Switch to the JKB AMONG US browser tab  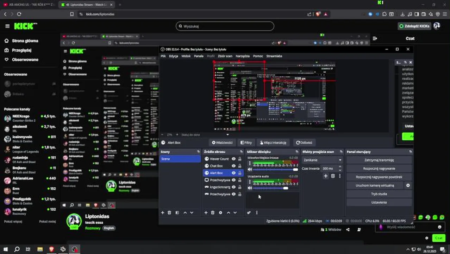(29, 5)
